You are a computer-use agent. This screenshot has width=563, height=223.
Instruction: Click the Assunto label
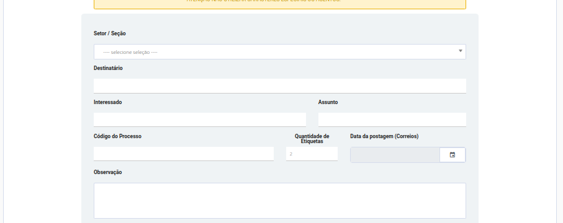328,102
